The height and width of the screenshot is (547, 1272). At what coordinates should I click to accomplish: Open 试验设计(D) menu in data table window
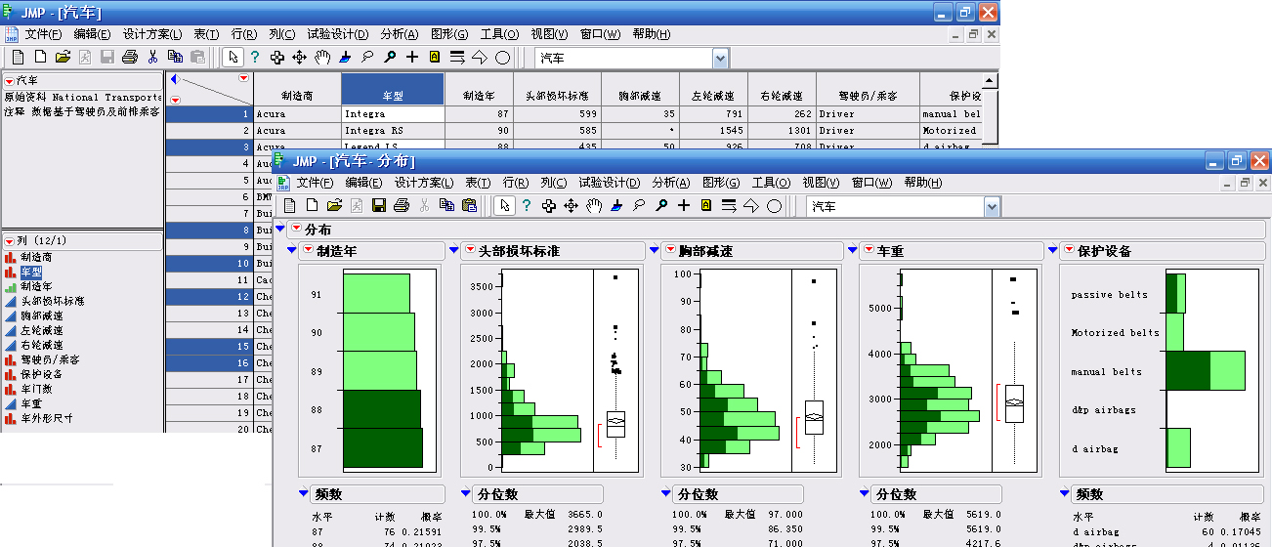point(338,34)
